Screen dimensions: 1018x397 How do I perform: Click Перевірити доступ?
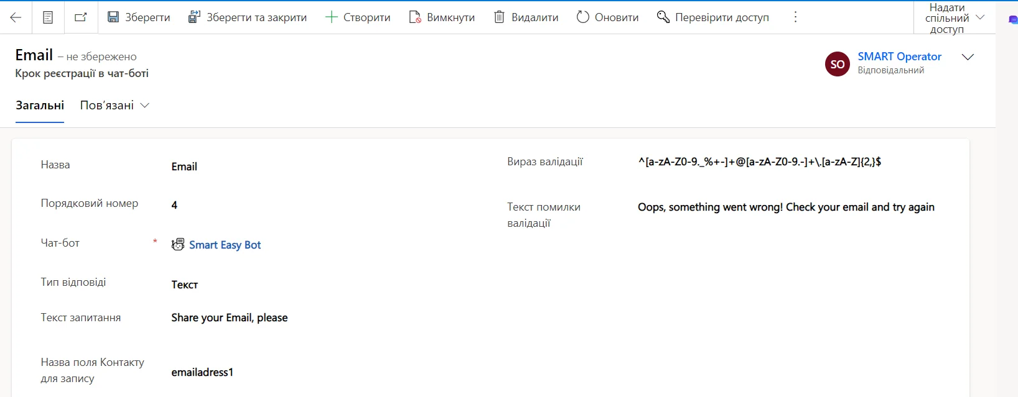tap(713, 17)
